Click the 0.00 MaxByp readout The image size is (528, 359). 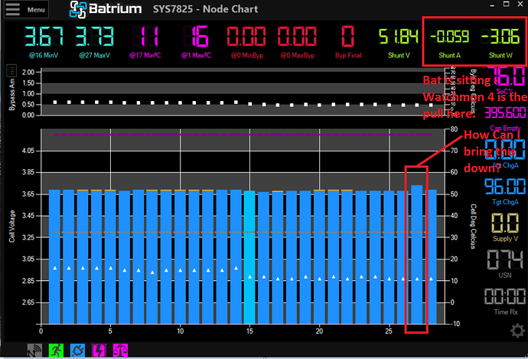[298, 37]
